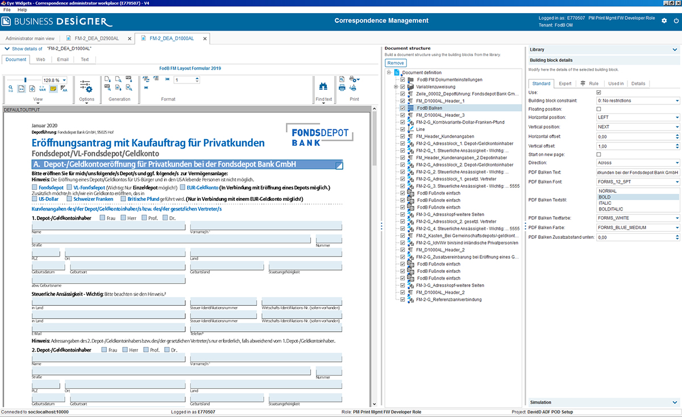Click the Line pencil icon in tree
682x417 pixels.
412,129
